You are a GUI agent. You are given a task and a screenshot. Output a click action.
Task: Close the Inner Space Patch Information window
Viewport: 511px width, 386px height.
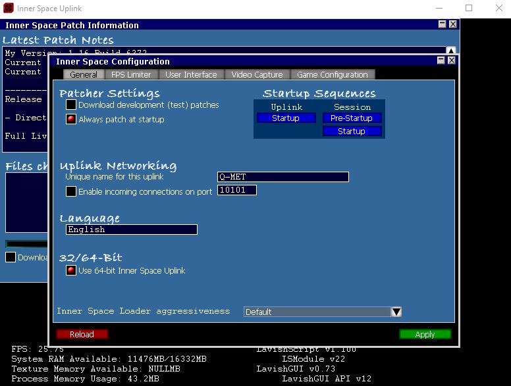453,24
